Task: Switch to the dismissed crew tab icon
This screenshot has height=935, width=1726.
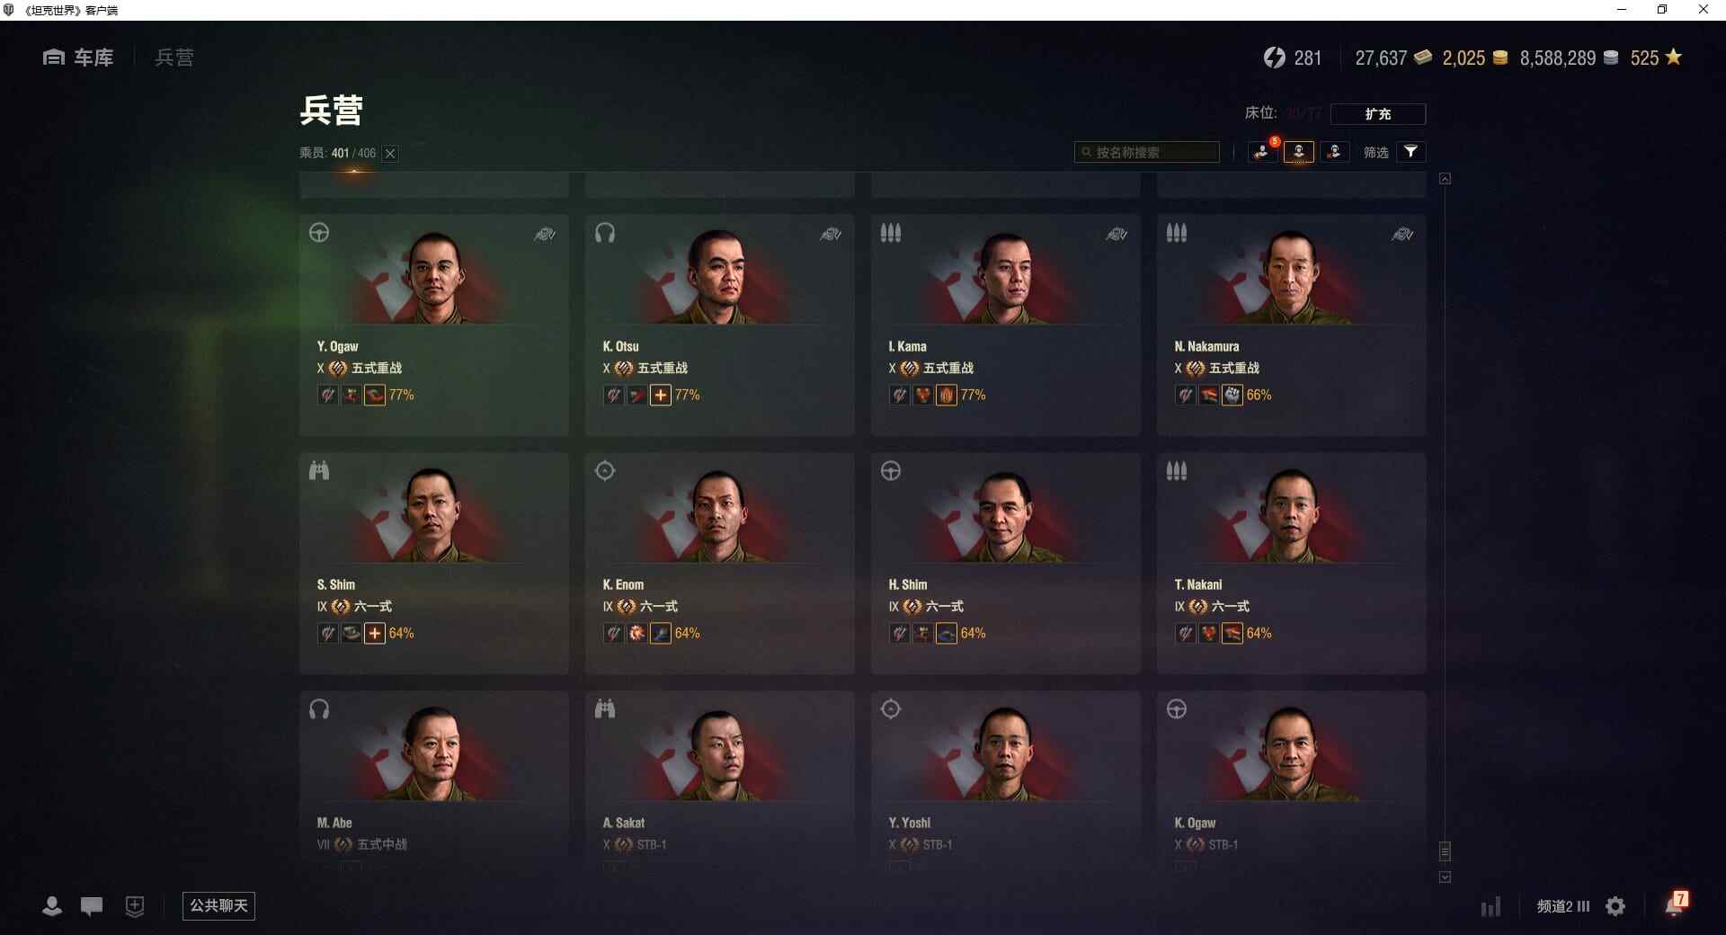Action: click(x=1335, y=152)
